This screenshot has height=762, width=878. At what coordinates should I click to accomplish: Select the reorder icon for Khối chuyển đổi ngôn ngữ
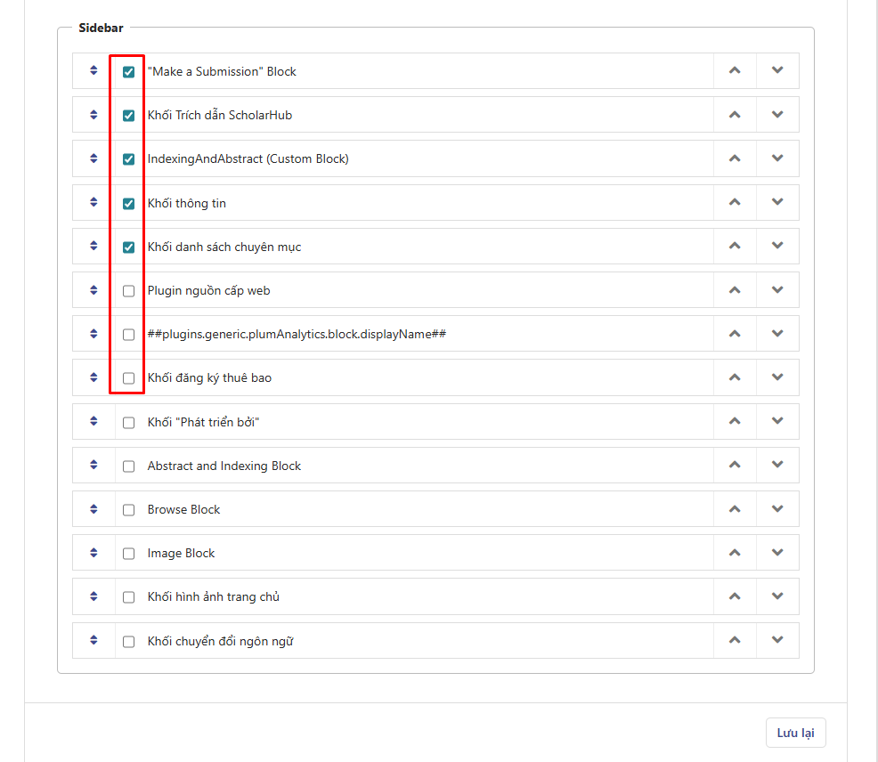pyautogui.click(x=93, y=640)
